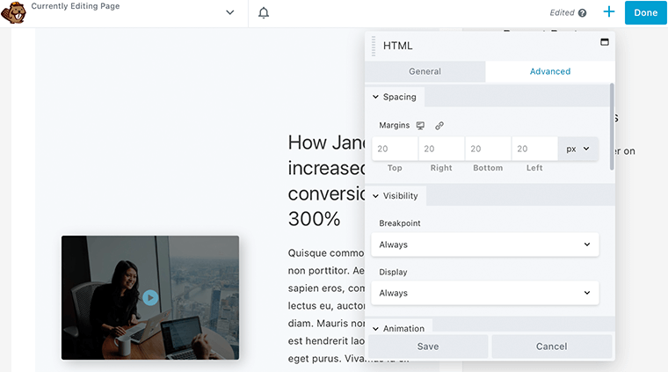Click the Top margin input field
This screenshot has width=668, height=372.
(395, 149)
